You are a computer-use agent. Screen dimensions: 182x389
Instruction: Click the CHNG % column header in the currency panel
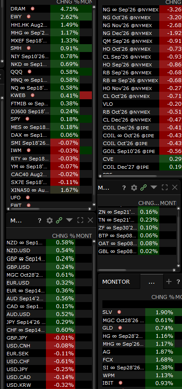click(63, 236)
